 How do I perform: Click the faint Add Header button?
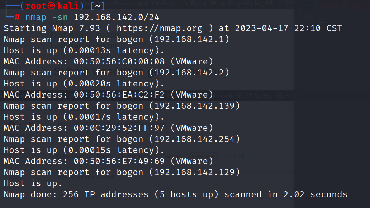click(203, 157)
